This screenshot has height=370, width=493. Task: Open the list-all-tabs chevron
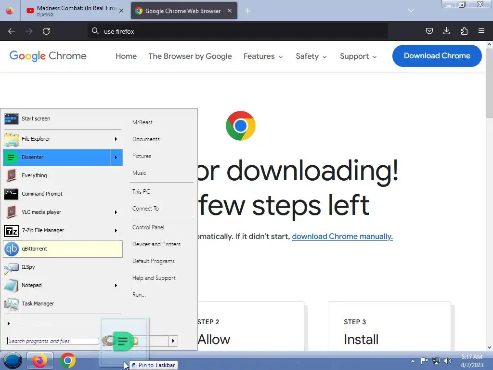pos(411,11)
